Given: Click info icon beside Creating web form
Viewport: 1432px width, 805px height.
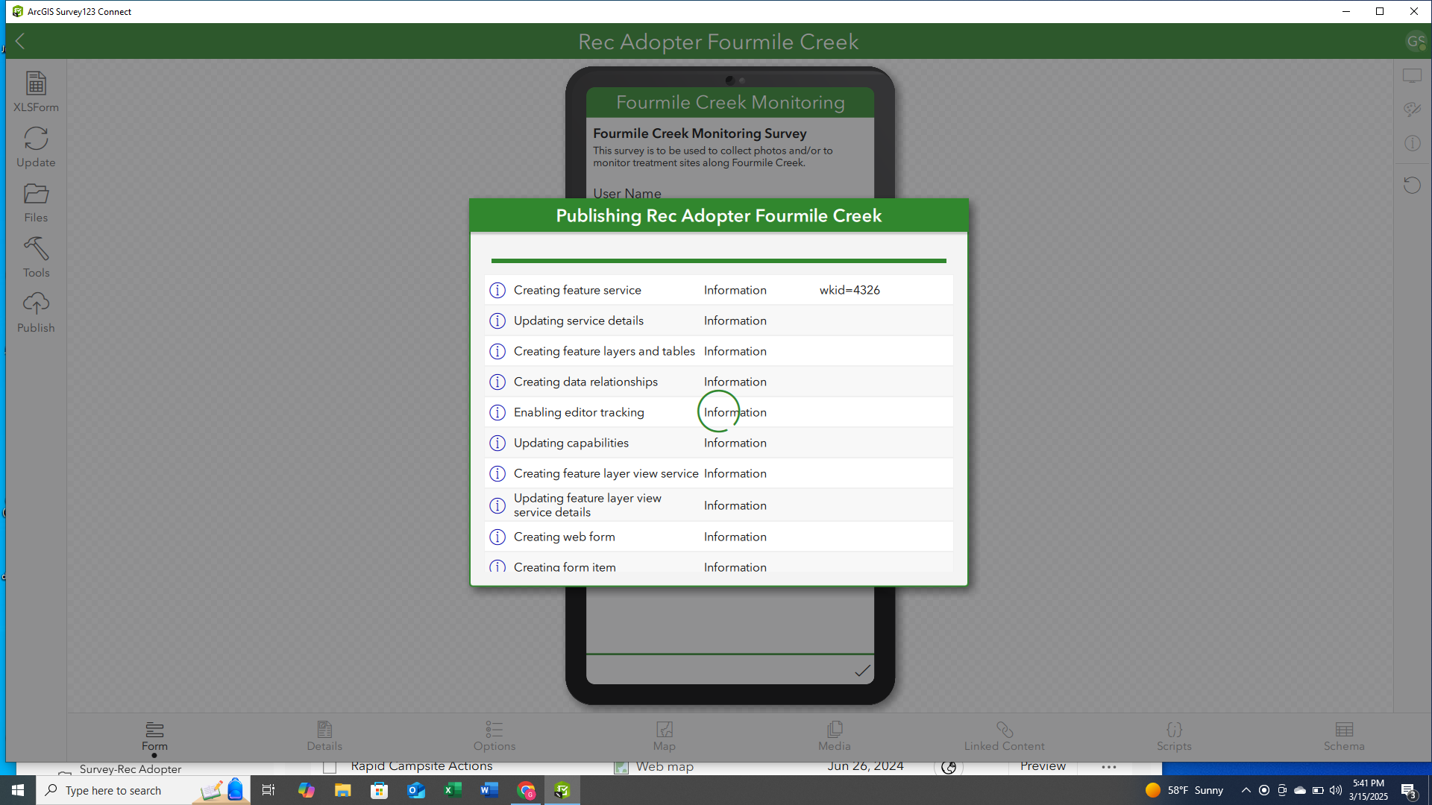Looking at the screenshot, I should point(497,537).
